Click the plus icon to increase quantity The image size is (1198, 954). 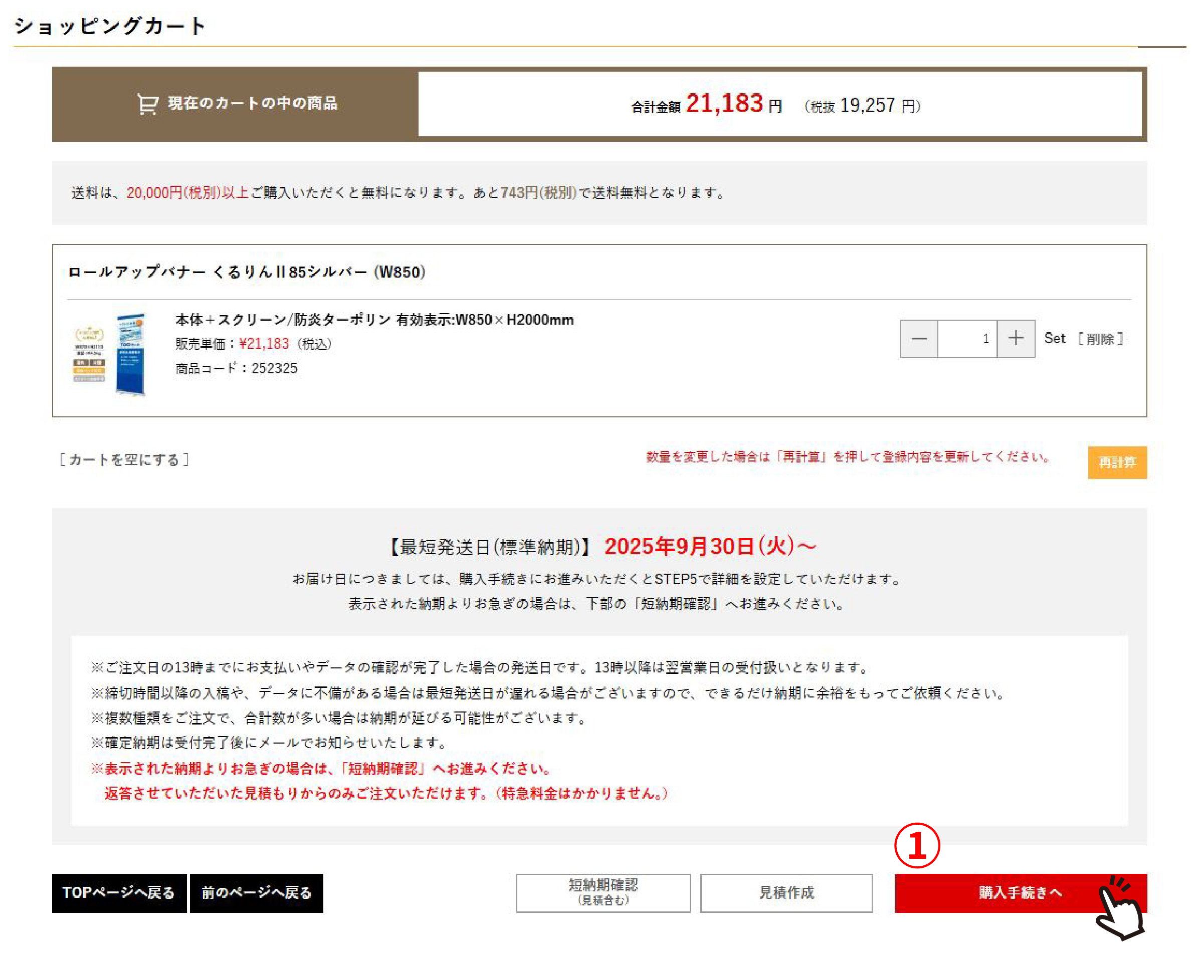(1016, 339)
